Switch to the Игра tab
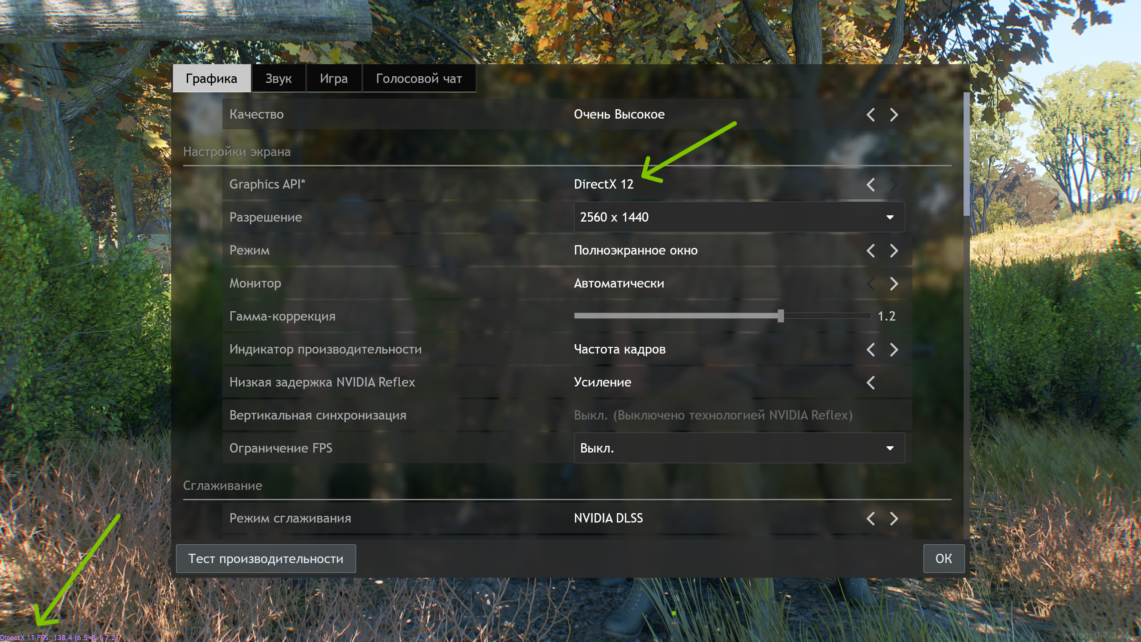The height and width of the screenshot is (642, 1141). [x=333, y=78]
